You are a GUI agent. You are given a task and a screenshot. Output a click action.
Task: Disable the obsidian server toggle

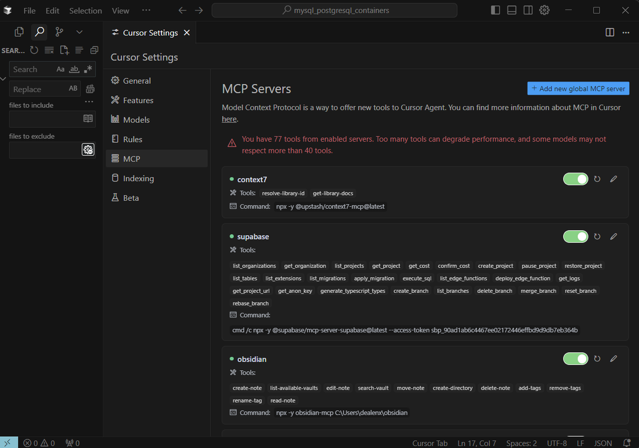click(x=576, y=359)
